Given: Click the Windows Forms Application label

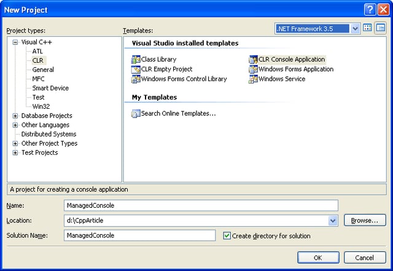Looking at the screenshot, I should click(296, 69).
